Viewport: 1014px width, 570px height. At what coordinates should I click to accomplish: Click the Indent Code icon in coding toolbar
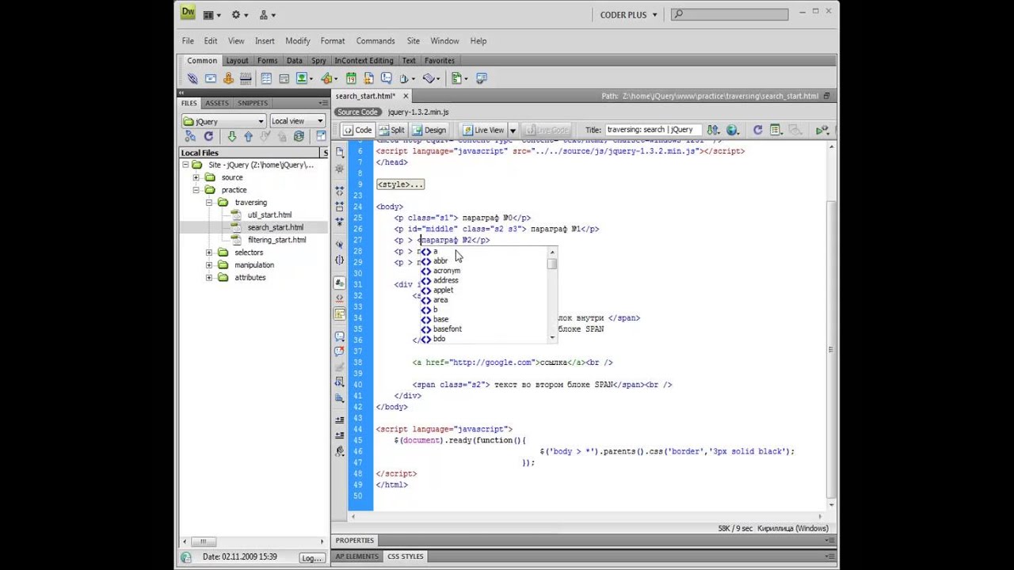coord(340,420)
